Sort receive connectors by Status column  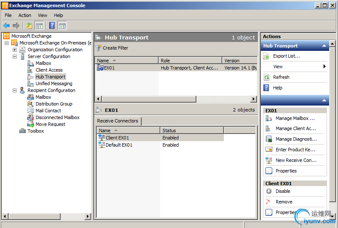point(192,131)
